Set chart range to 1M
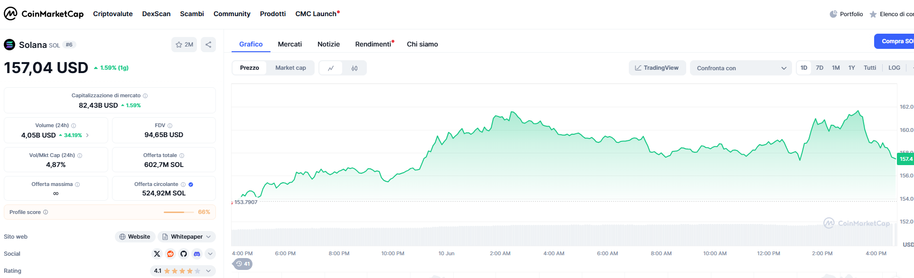This screenshot has height=278, width=914. [836, 68]
